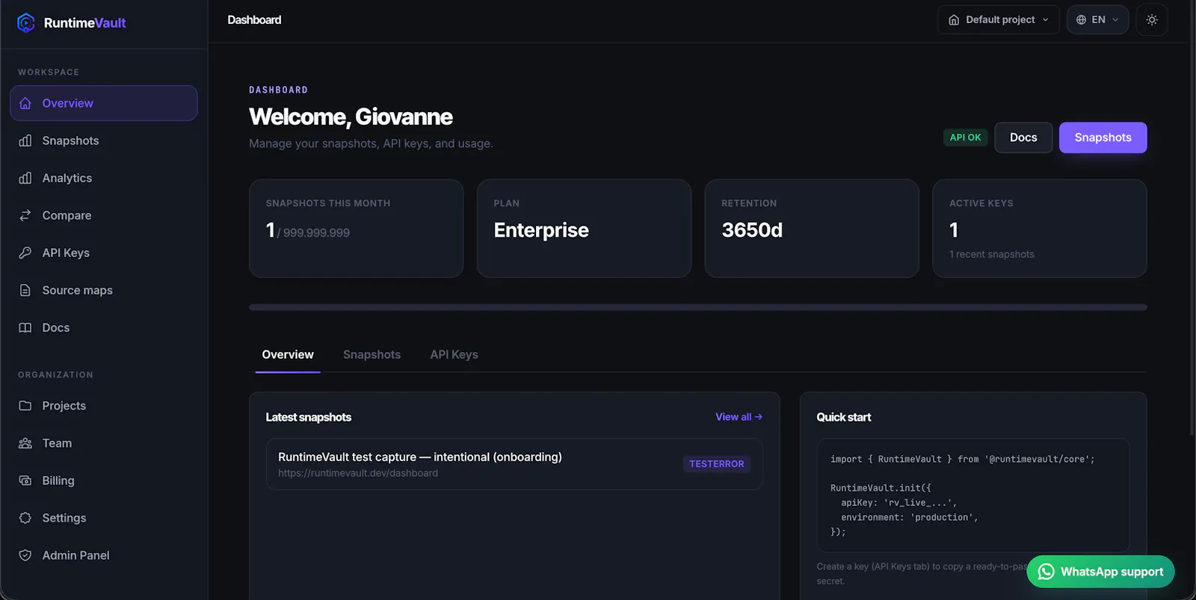Click the Active Keys card
This screenshot has width=1196, height=600.
[x=1040, y=229]
